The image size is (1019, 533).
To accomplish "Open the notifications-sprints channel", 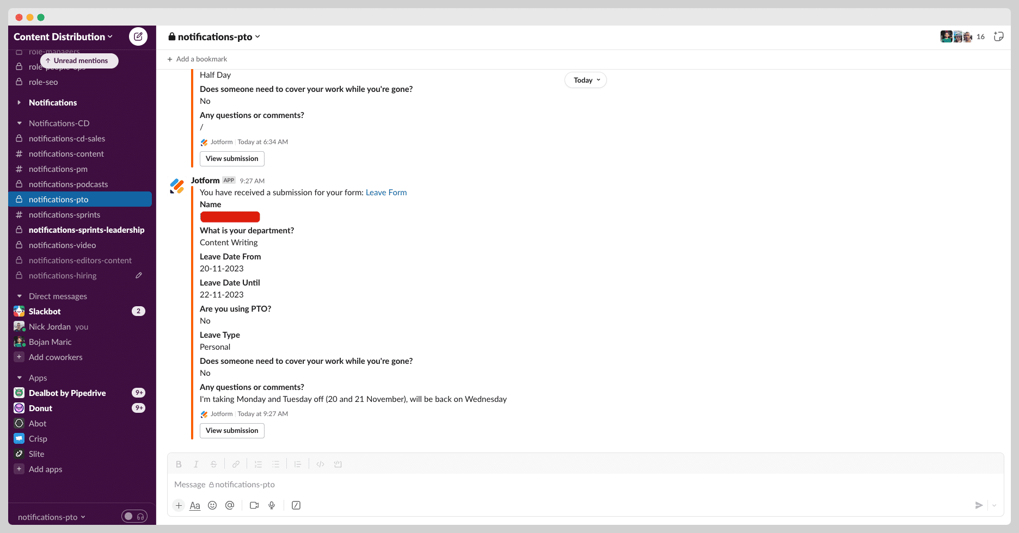I will pyautogui.click(x=64, y=214).
